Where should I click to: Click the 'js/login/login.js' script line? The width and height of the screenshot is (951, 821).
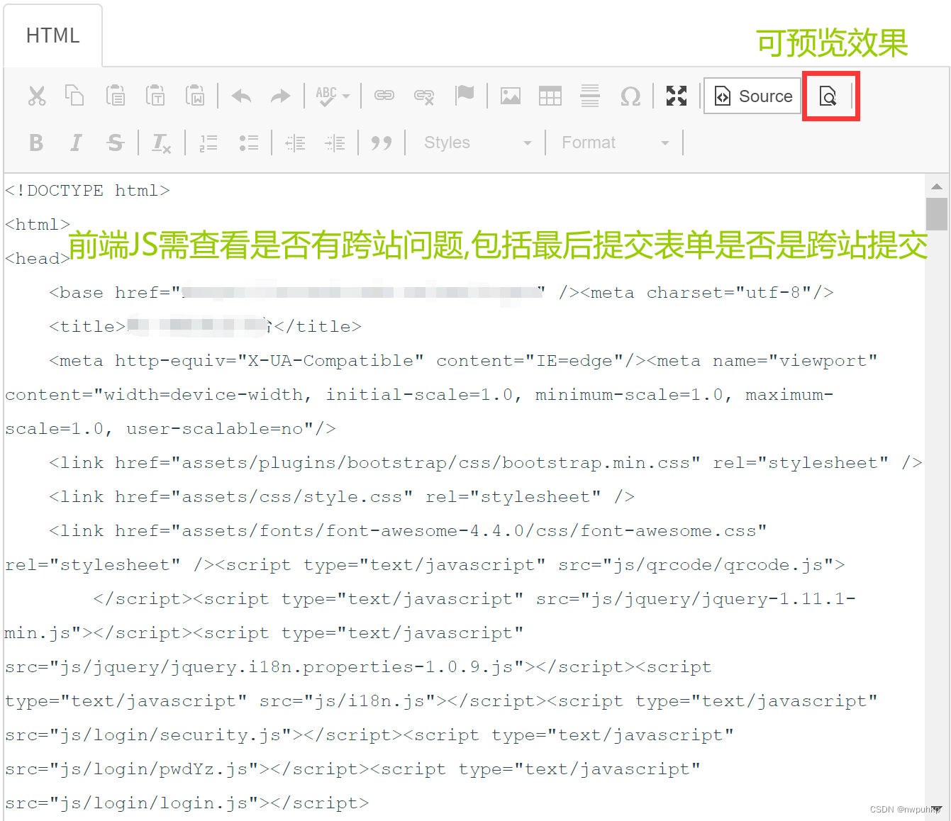point(187,803)
